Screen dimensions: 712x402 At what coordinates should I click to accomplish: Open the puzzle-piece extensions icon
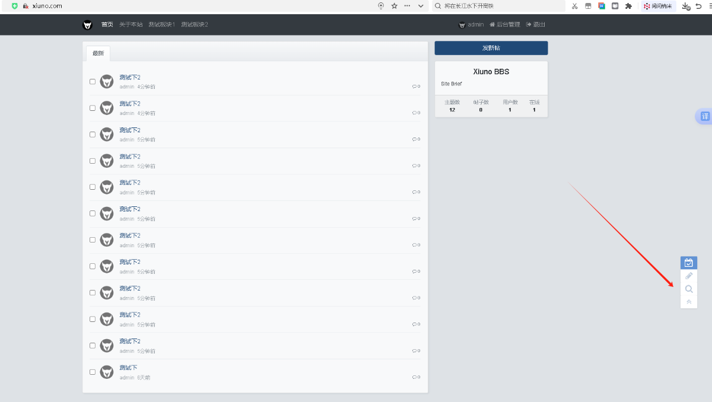(x=628, y=6)
